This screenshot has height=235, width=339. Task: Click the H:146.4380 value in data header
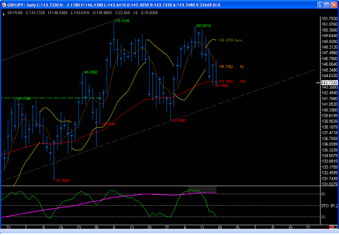57,13
